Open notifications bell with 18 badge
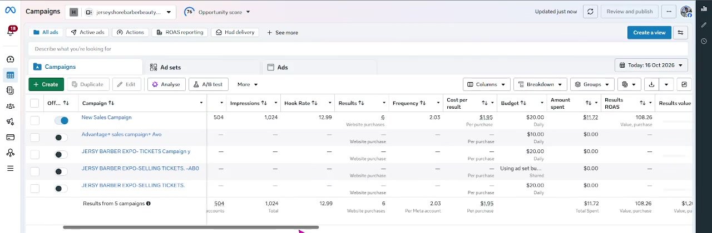 click(10, 32)
